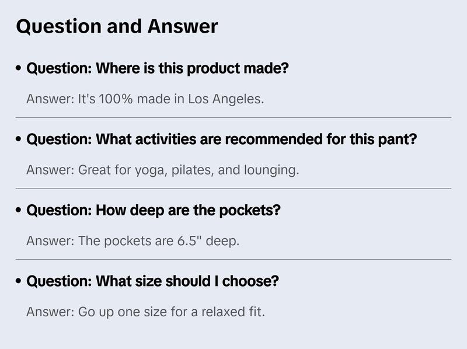The width and height of the screenshot is (467, 349).
Task: Click the word 'pilates' in the second answer
Action: (194, 170)
